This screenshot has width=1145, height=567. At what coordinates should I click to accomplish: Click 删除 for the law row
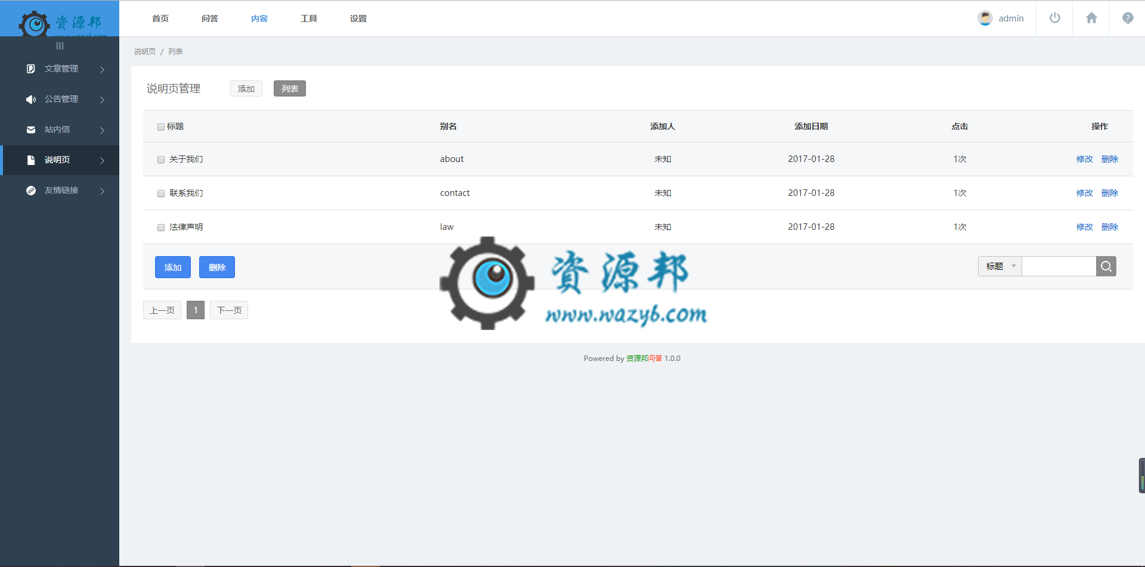pyautogui.click(x=1110, y=227)
